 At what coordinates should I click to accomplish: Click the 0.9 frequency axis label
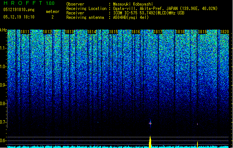[3, 85]
